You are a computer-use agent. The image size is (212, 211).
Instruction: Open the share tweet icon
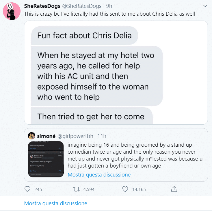pos(174,189)
